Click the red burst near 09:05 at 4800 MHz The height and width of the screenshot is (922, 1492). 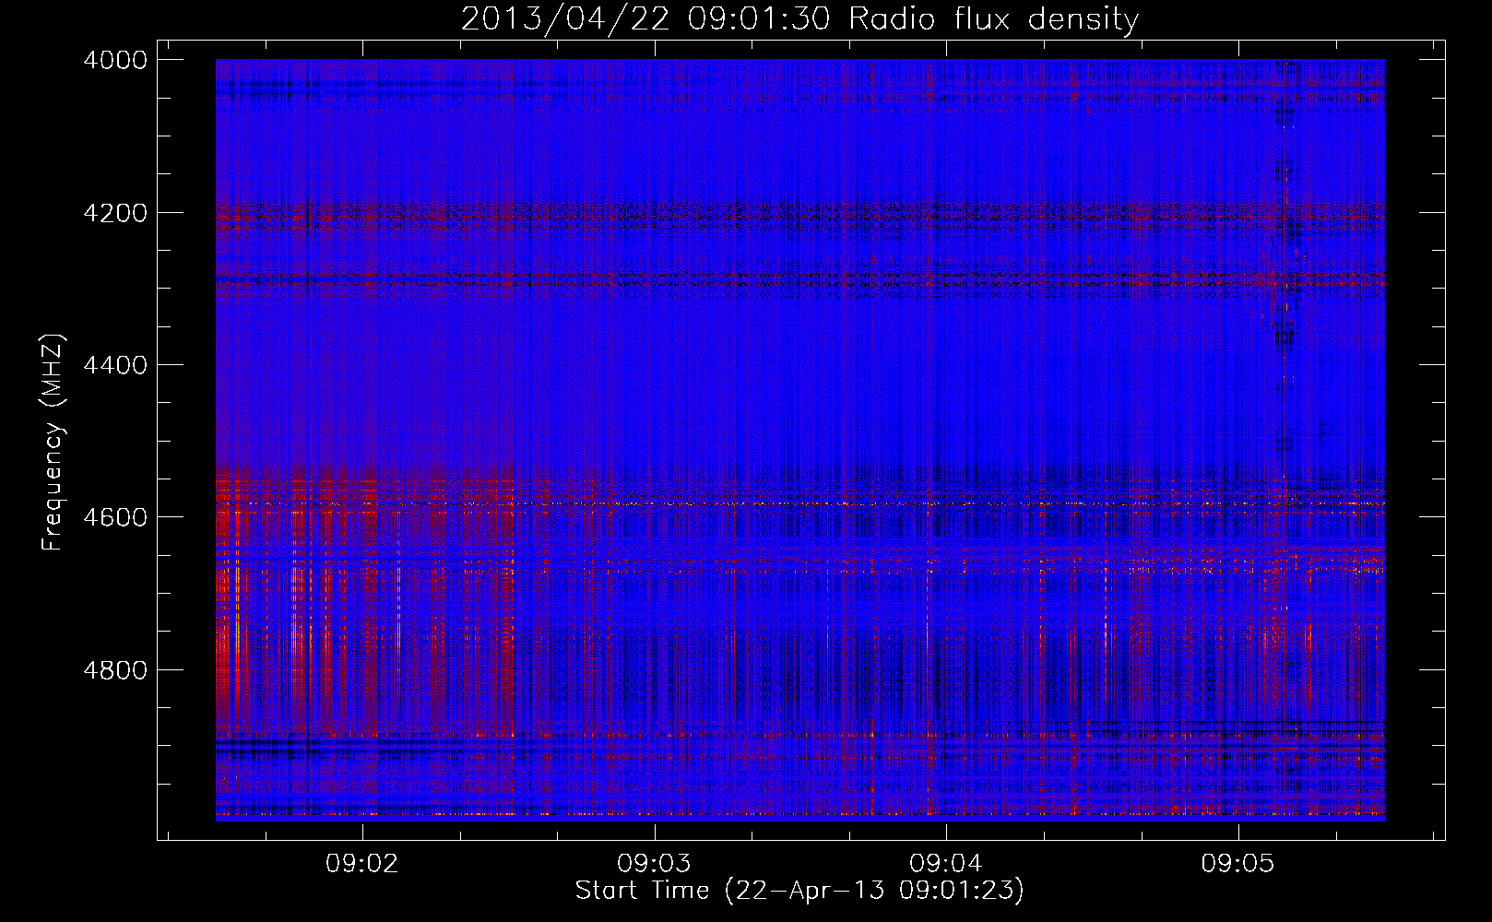click(1271, 664)
